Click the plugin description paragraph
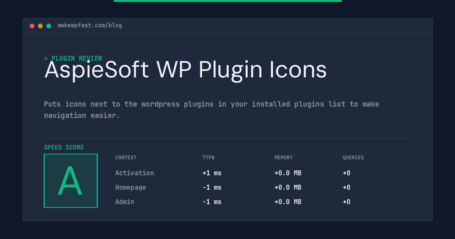455x239 pixels. click(x=212, y=110)
